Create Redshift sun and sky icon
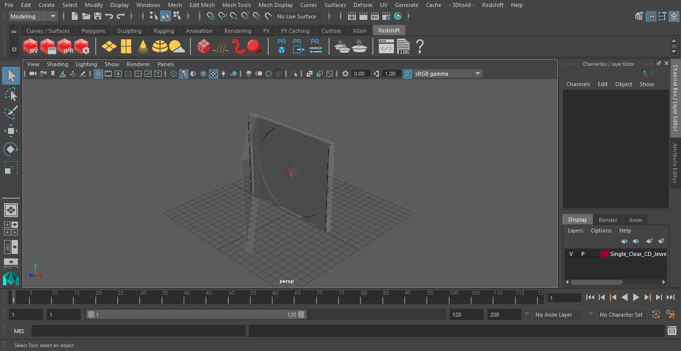681x351 pixels. click(x=176, y=47)
